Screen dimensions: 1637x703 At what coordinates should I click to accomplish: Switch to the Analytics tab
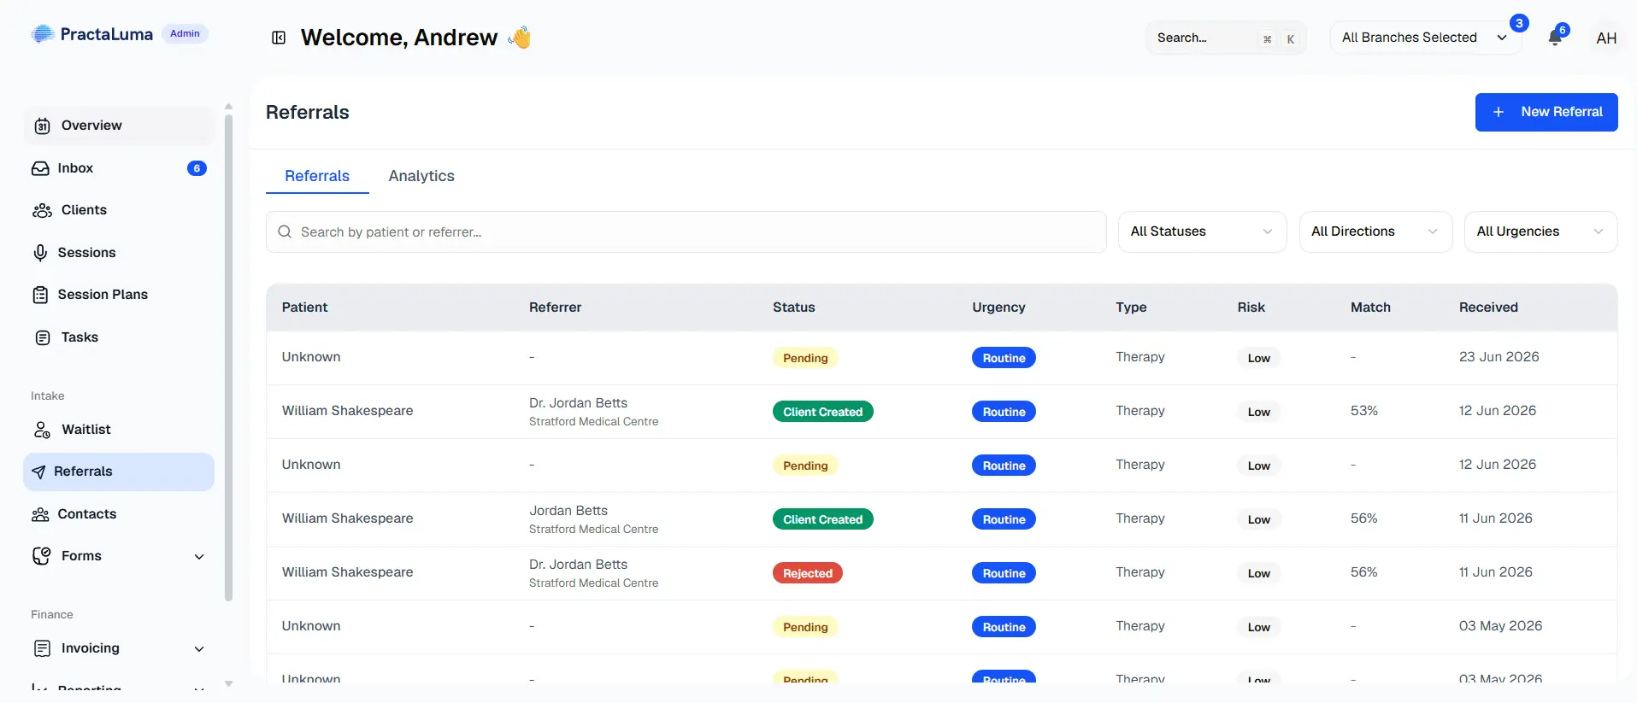pyautogui.click(x=421, y=176)
